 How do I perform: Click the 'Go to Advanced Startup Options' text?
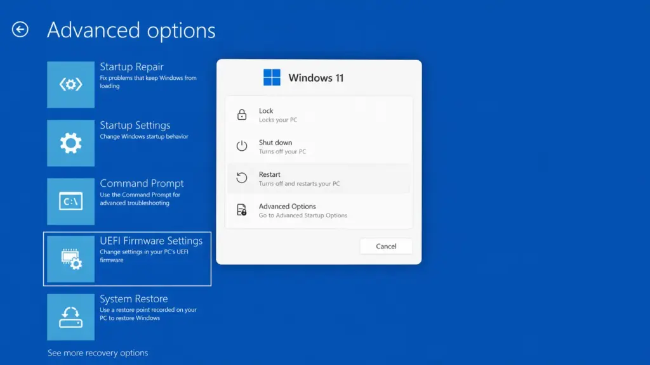(303, 215)
